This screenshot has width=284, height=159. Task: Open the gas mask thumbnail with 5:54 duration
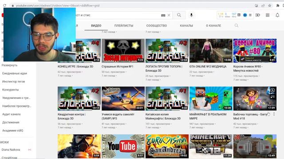(x=79, y=146)
